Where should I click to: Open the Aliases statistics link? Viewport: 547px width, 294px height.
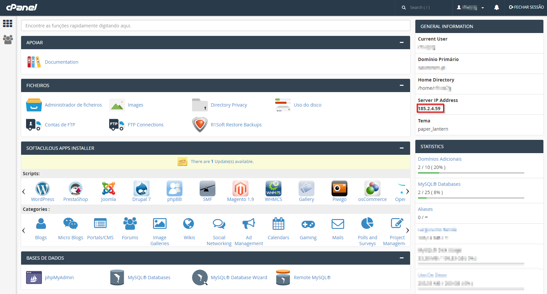pyautogui.click(x=425, y=209)
